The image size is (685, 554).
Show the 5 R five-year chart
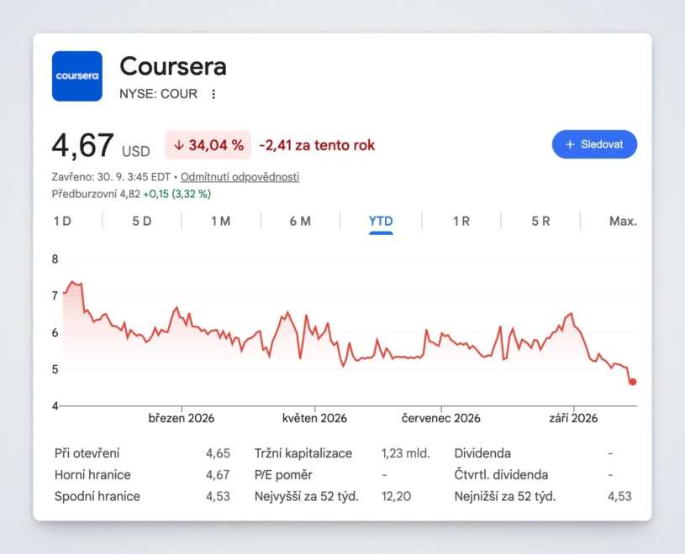(x=540, y=221)
